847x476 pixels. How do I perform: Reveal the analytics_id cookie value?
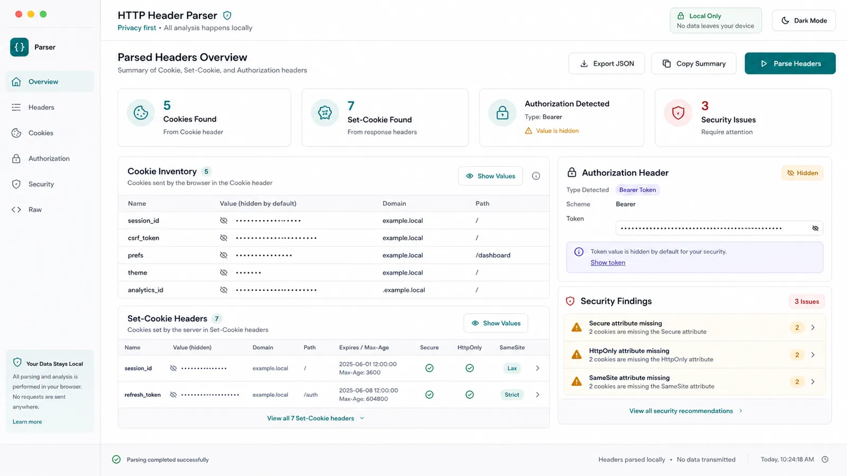click(x=224, y=290)
